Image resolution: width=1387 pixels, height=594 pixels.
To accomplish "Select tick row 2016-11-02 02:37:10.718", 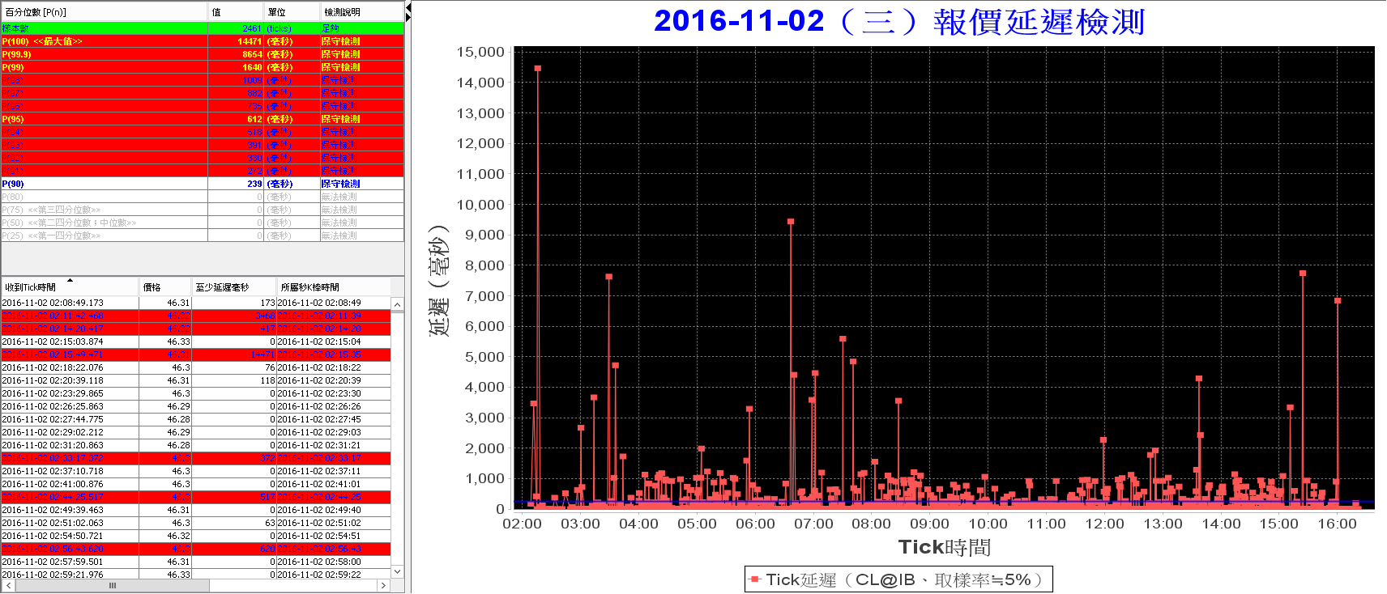I will [x=196, y=471].
